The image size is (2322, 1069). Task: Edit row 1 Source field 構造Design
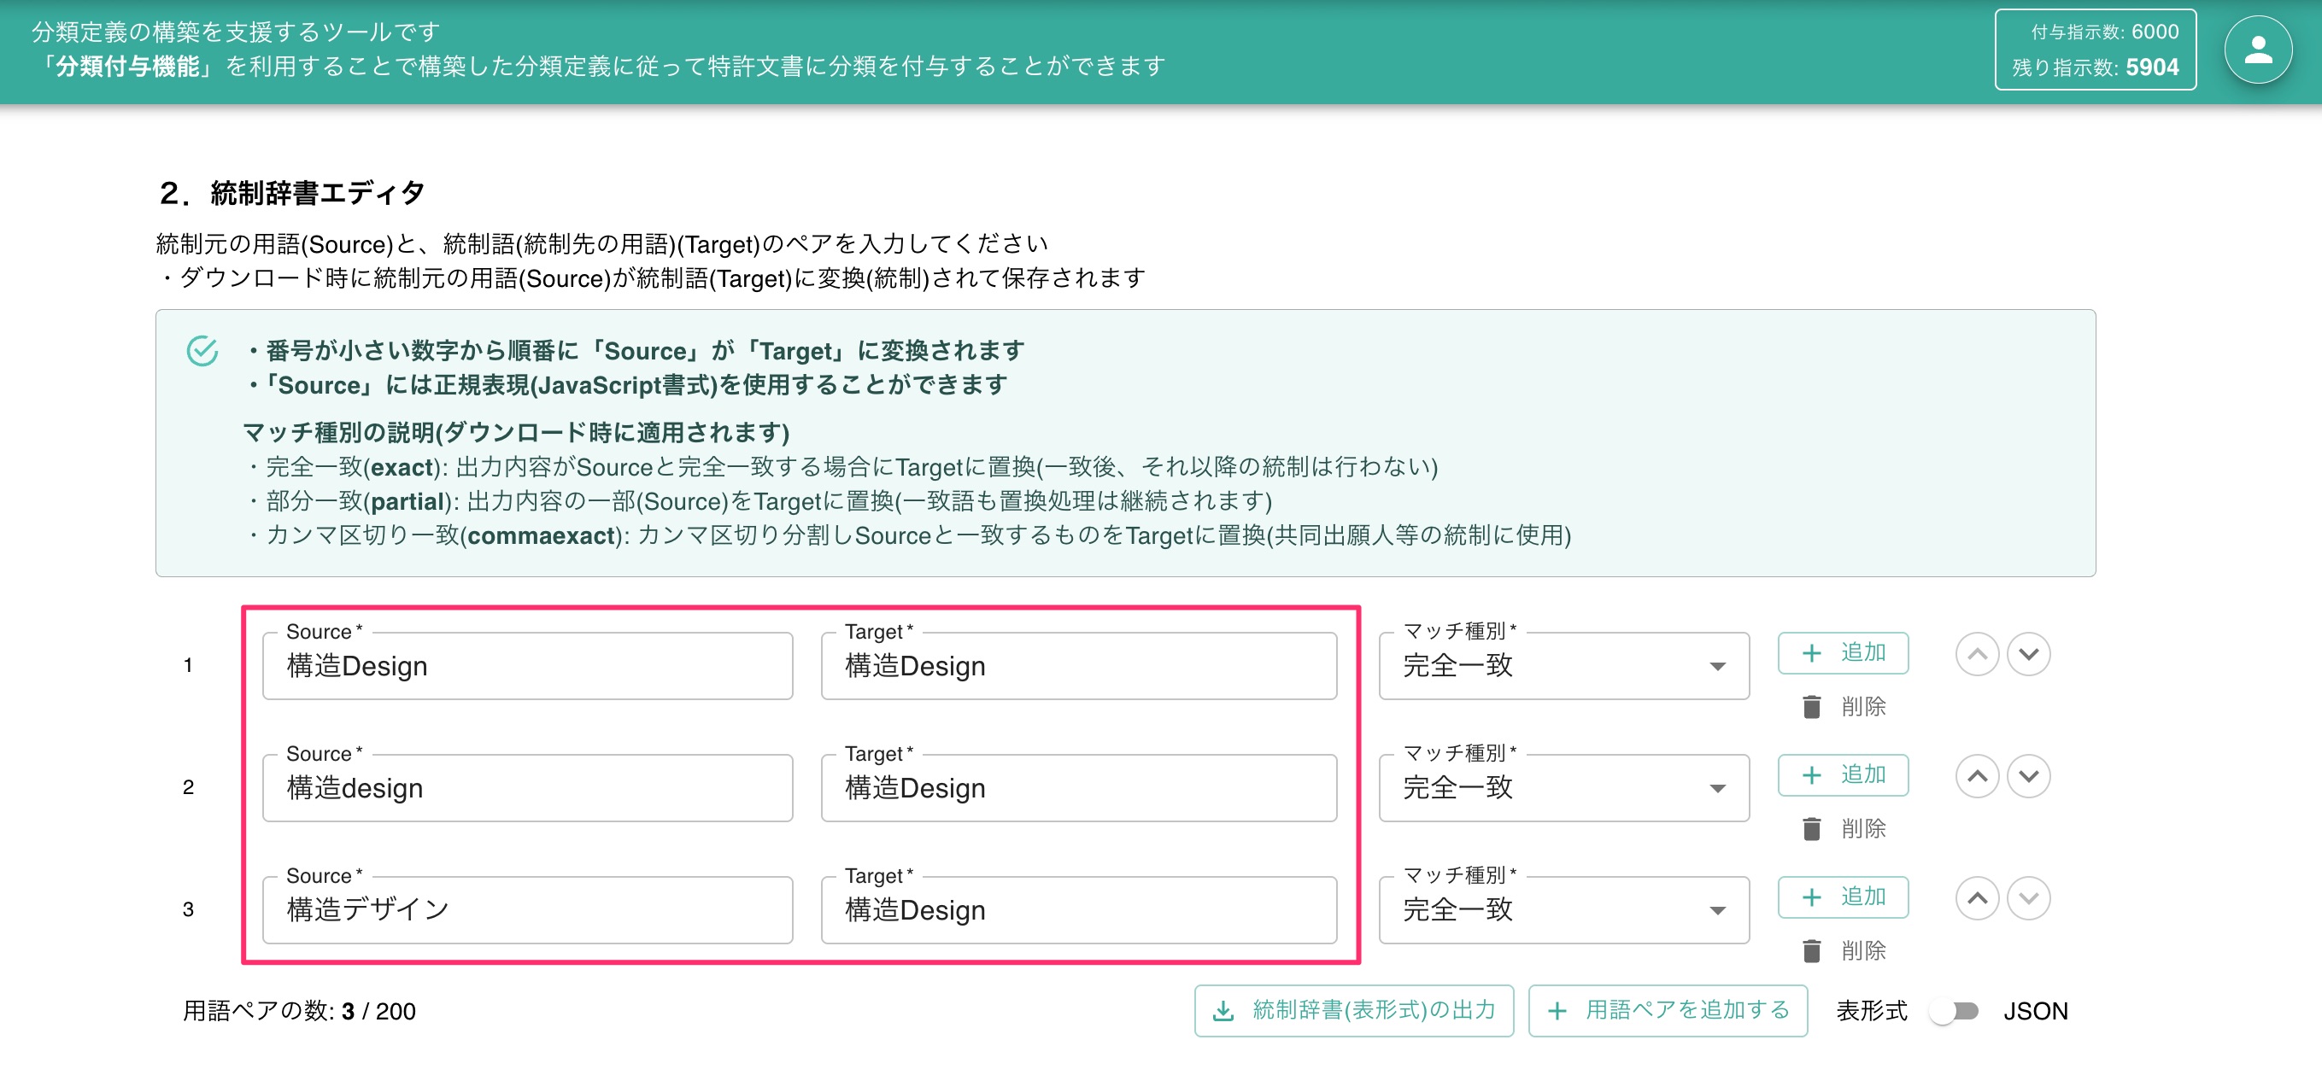coord(527,667)
